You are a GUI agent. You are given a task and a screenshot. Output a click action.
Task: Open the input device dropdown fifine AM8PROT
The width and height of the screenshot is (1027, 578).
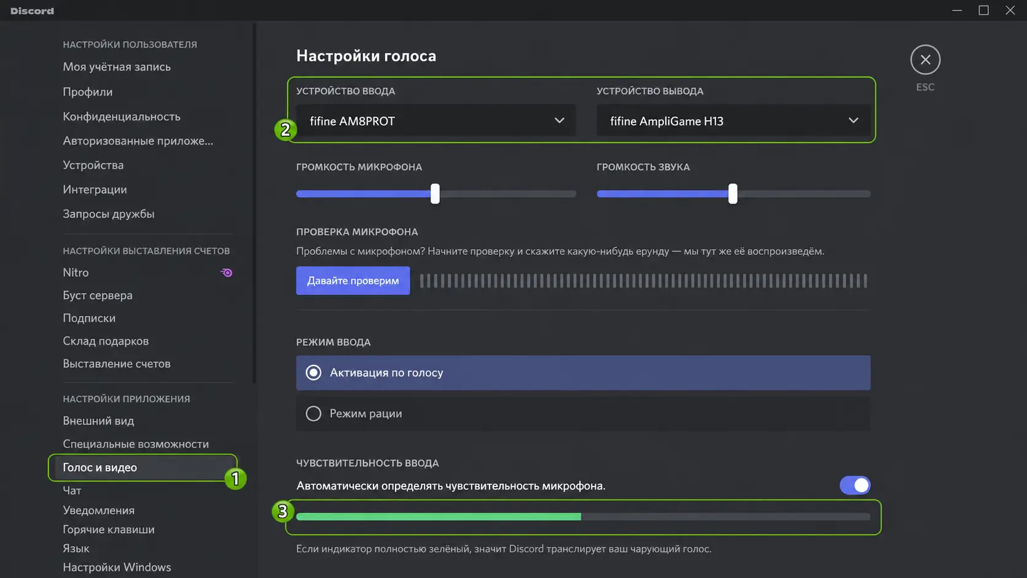[435, 120]
